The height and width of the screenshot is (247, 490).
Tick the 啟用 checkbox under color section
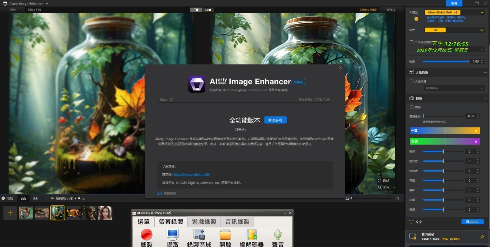click(412, 107)
